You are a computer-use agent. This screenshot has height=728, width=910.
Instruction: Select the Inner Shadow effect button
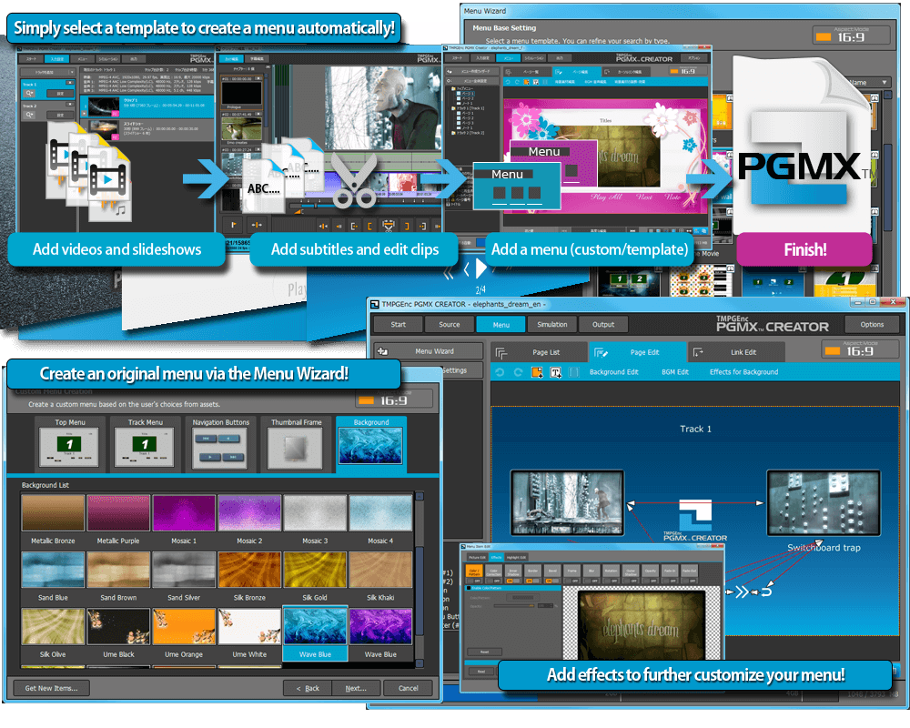pyautogui.click(x=513, y=571)
